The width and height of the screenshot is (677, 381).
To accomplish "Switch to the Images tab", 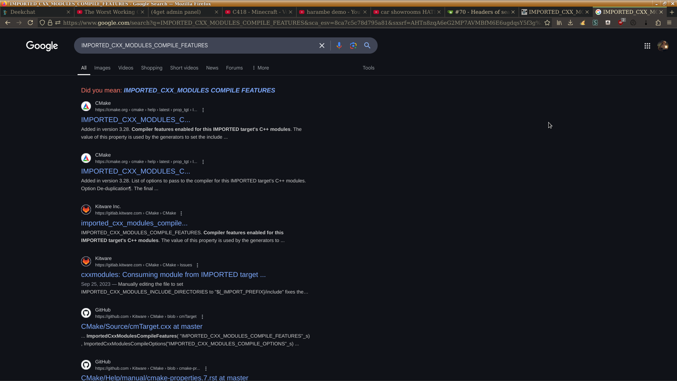I will point(102,68).
